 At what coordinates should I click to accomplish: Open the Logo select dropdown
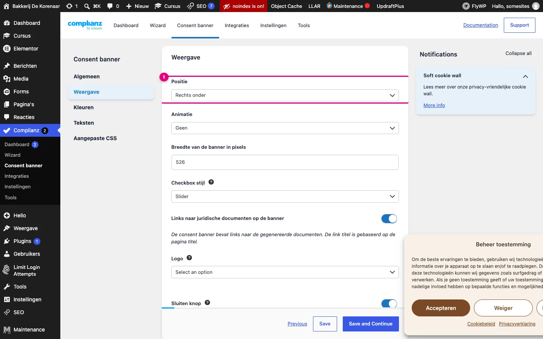pyautogui.click(x=285, y=272)
